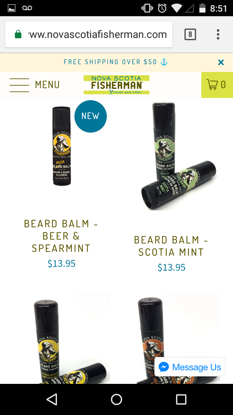Open the hamburger MENU icon
The width and height of the screenshot is (233, 415).
(19, 85)
